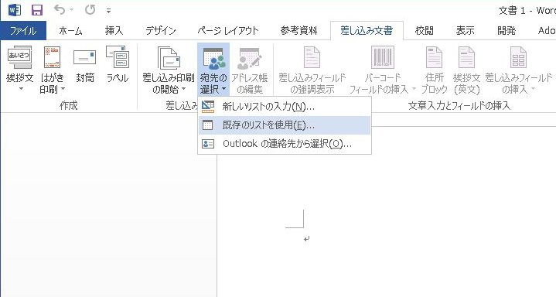Viewport: 556px width, 297px height.
Task: Open the ファイル tab
Action: (x=23, y=31)
